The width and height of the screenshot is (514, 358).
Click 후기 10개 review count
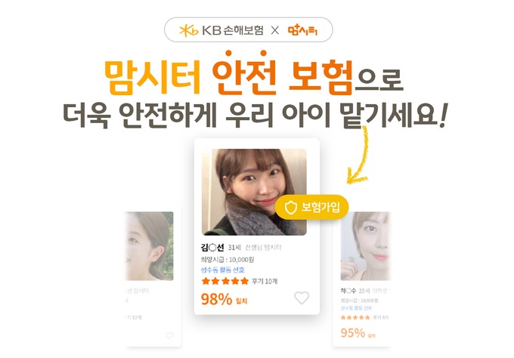click(x=265, y=281)
